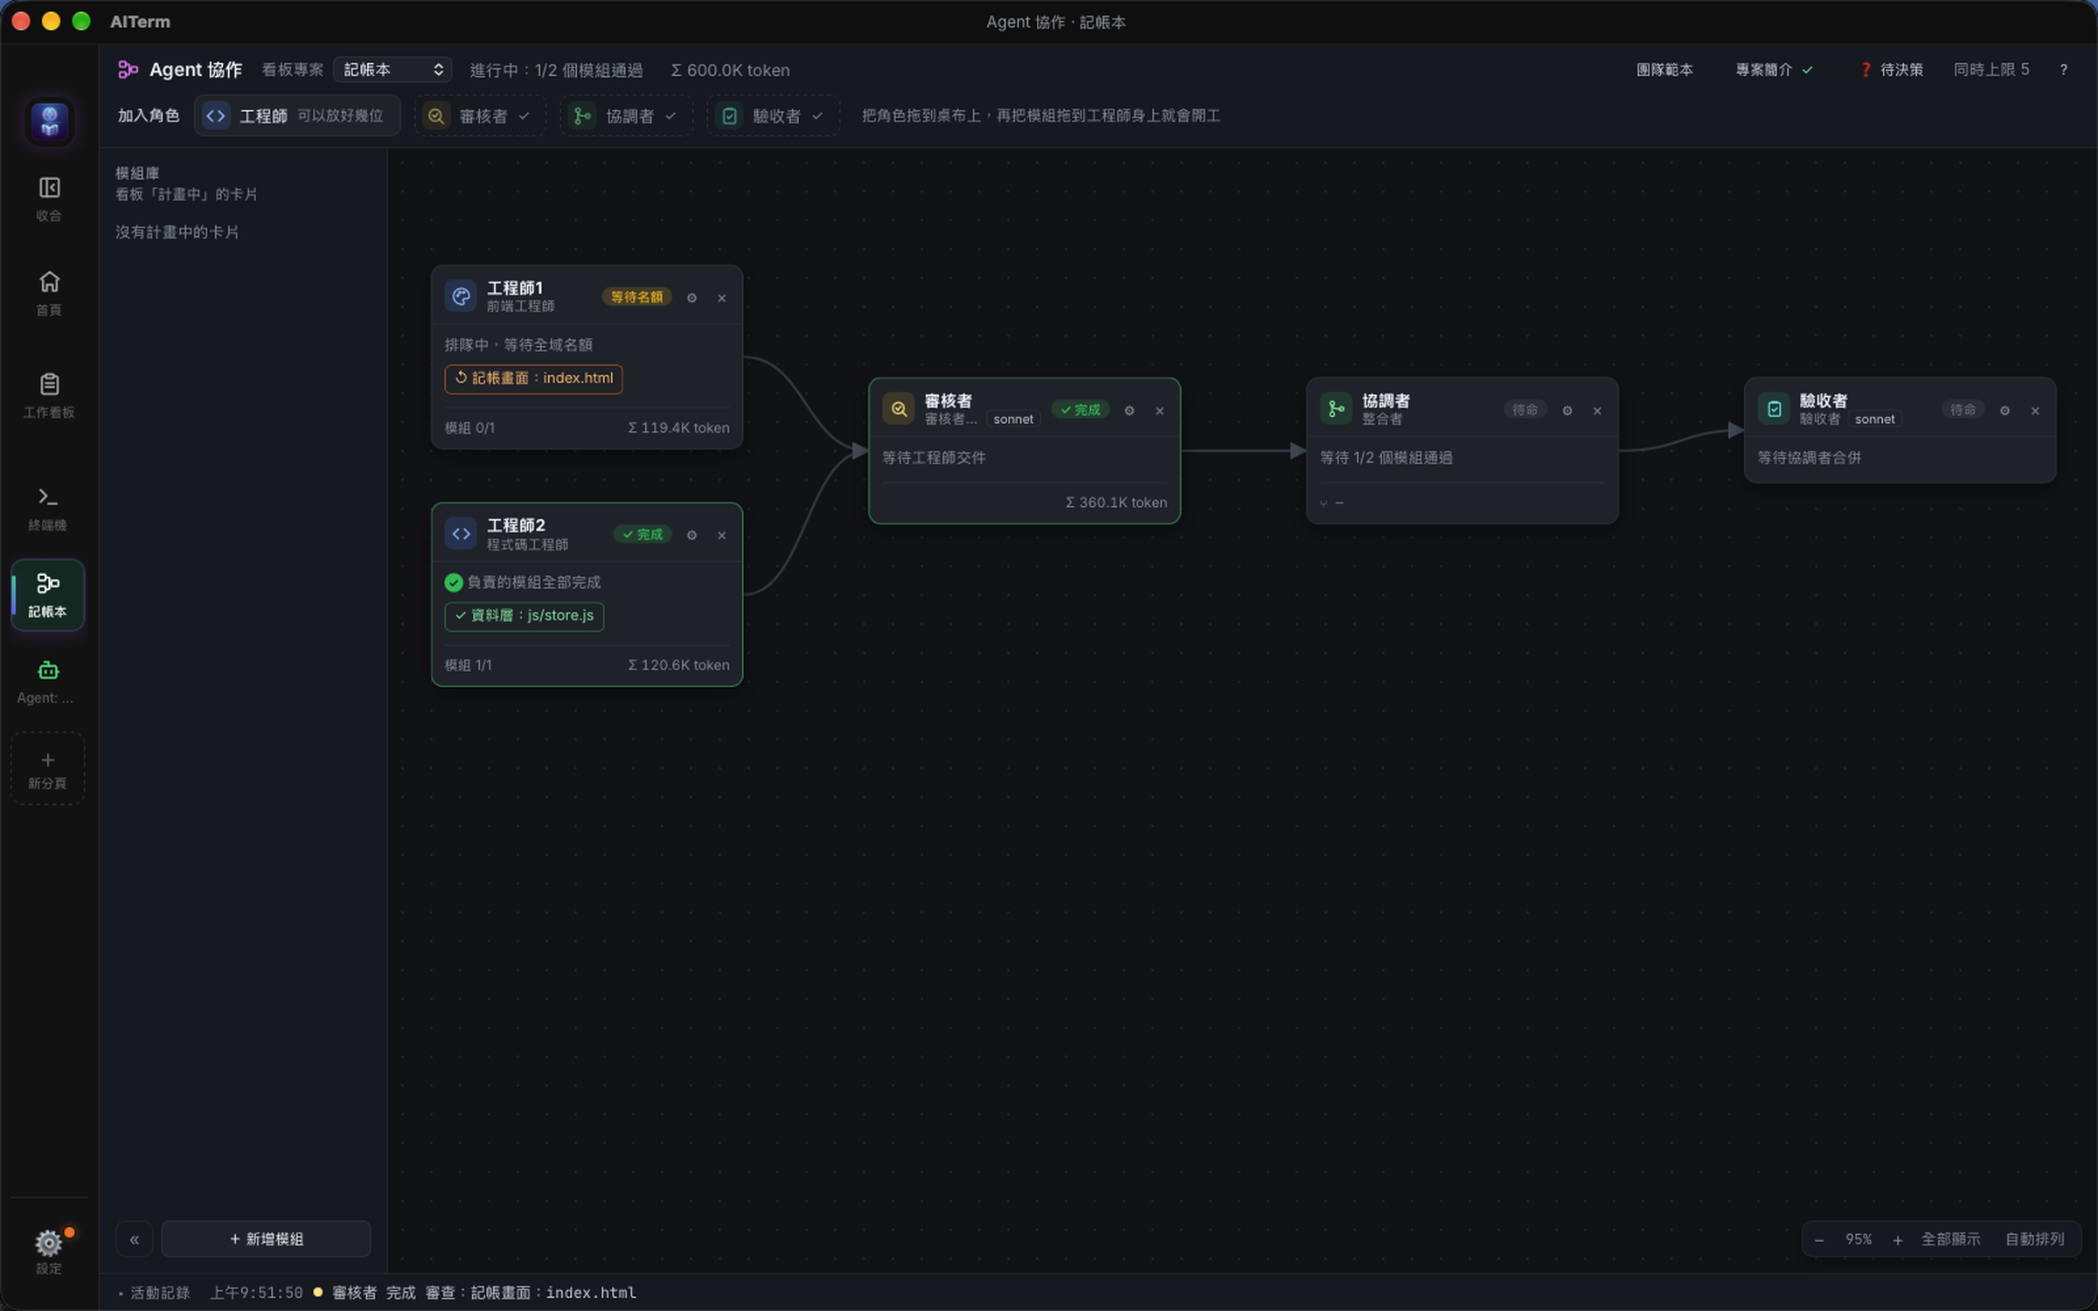Image resolution: width=2098 pixels, height=1311 pixels.
Task: Zoom in the canvas with plus button
Action: [1898, 1240]
